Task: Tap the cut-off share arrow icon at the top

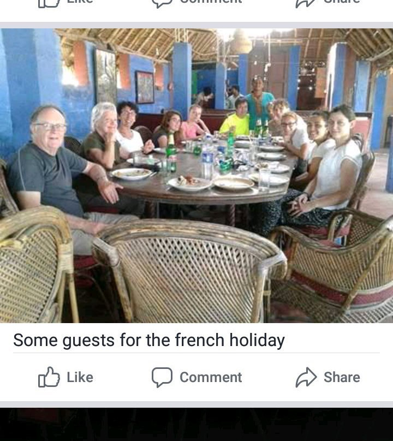Action: coord(306,4)
